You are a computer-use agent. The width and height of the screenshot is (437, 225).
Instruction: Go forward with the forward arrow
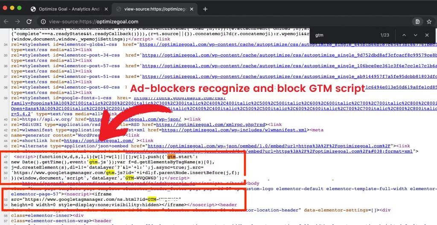[17, 22]
